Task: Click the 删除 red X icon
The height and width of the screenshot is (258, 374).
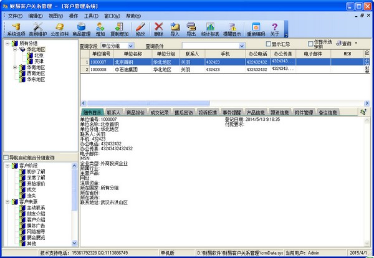Action: (158, 29)
